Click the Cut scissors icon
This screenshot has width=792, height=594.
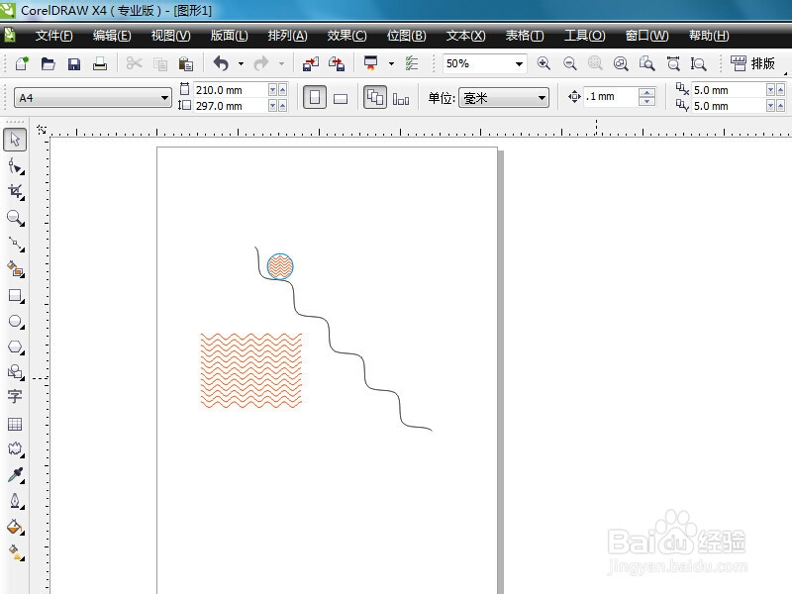click(135, 63)
